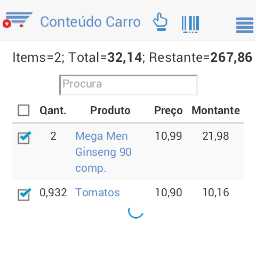Uncheck the Mega Men Ginseng checkbox
Viewport: 256px width, 280px height.
pos(24,138)
